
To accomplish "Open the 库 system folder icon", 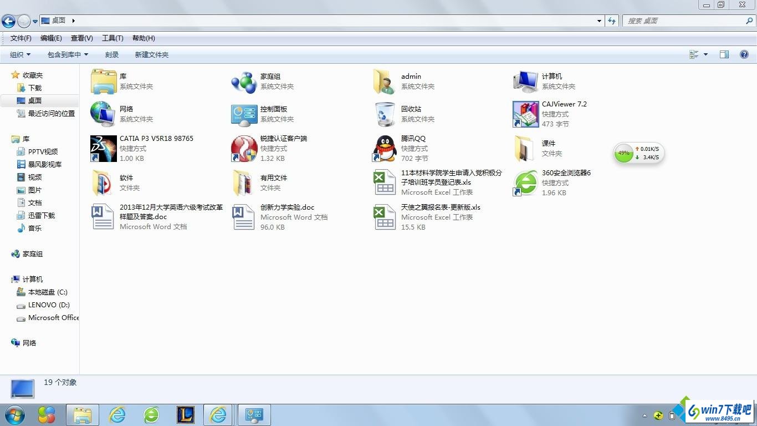I will pyautogui.click(x=104, y=82).
